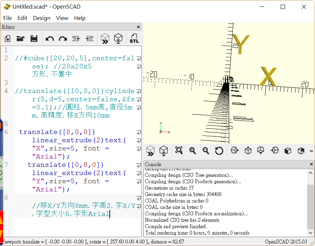Close the Editor panel
The width and height of the screenshot is (315, 246).
(138, 27)
